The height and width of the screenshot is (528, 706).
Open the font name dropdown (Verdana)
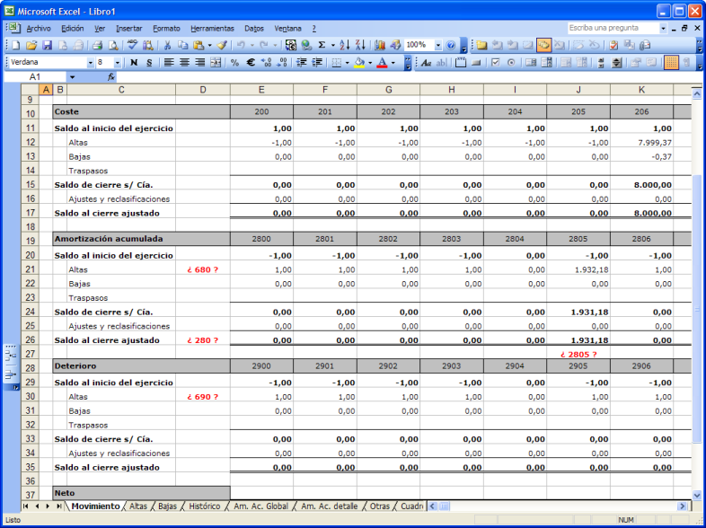click(x=91, y=63)
